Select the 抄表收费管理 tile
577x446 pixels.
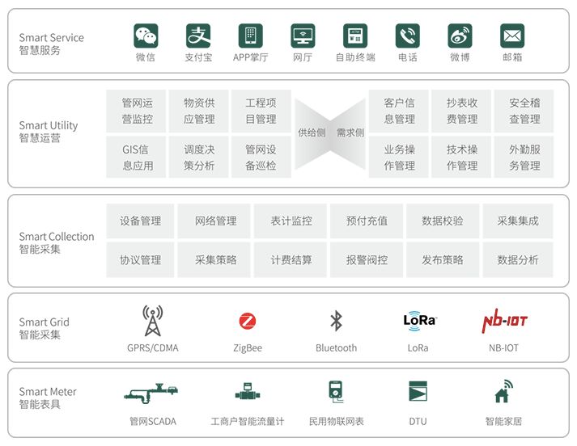coord(461,111)
